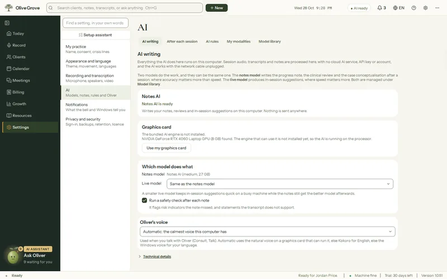Open Meetings in the sidebar
This screenshot has height=279, width=447.
[30, 80]
